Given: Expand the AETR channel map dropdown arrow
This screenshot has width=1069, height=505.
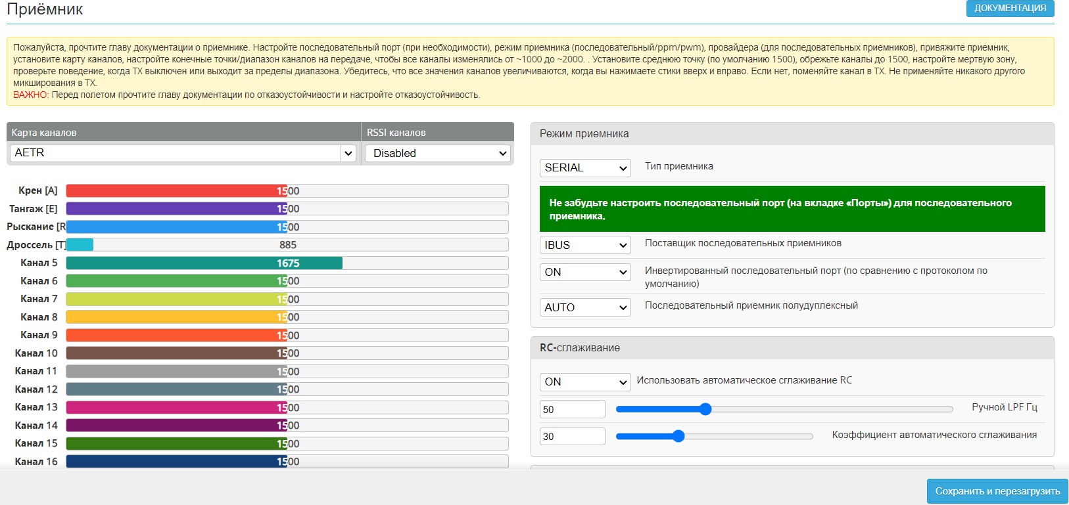Looking at the screenshot, I should click(x=348, y=154).
